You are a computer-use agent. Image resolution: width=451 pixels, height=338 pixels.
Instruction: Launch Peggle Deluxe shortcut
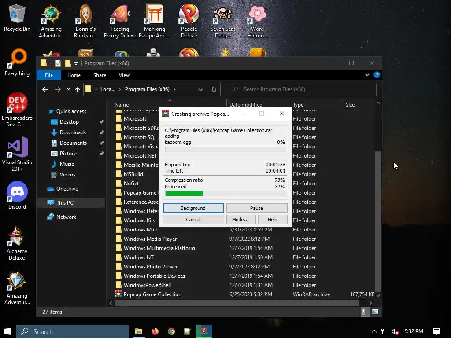point(189,21)
